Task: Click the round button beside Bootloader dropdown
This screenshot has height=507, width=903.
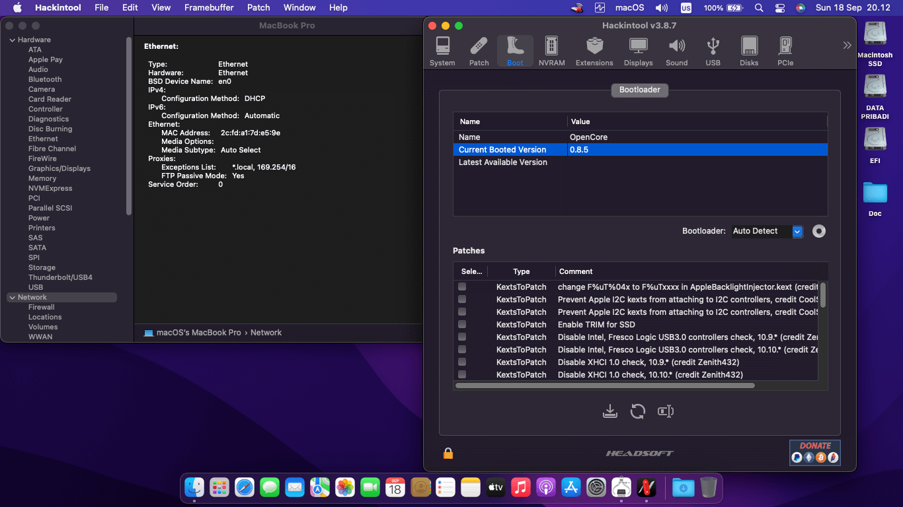Action: coord(819,231)
